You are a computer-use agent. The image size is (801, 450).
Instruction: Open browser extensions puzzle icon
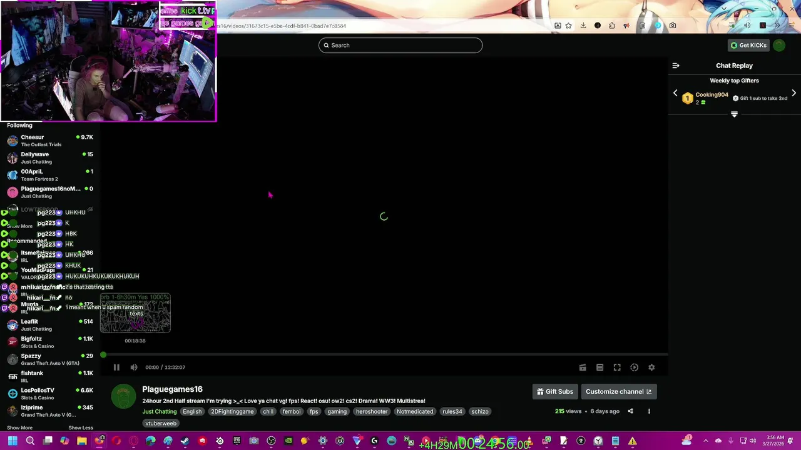coord(611,26)
